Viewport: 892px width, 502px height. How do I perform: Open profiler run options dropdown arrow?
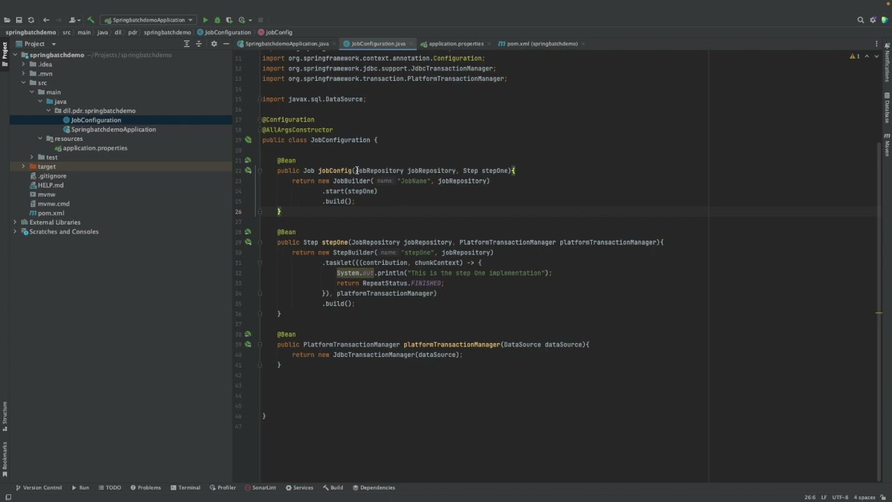[x=249, y=20]
